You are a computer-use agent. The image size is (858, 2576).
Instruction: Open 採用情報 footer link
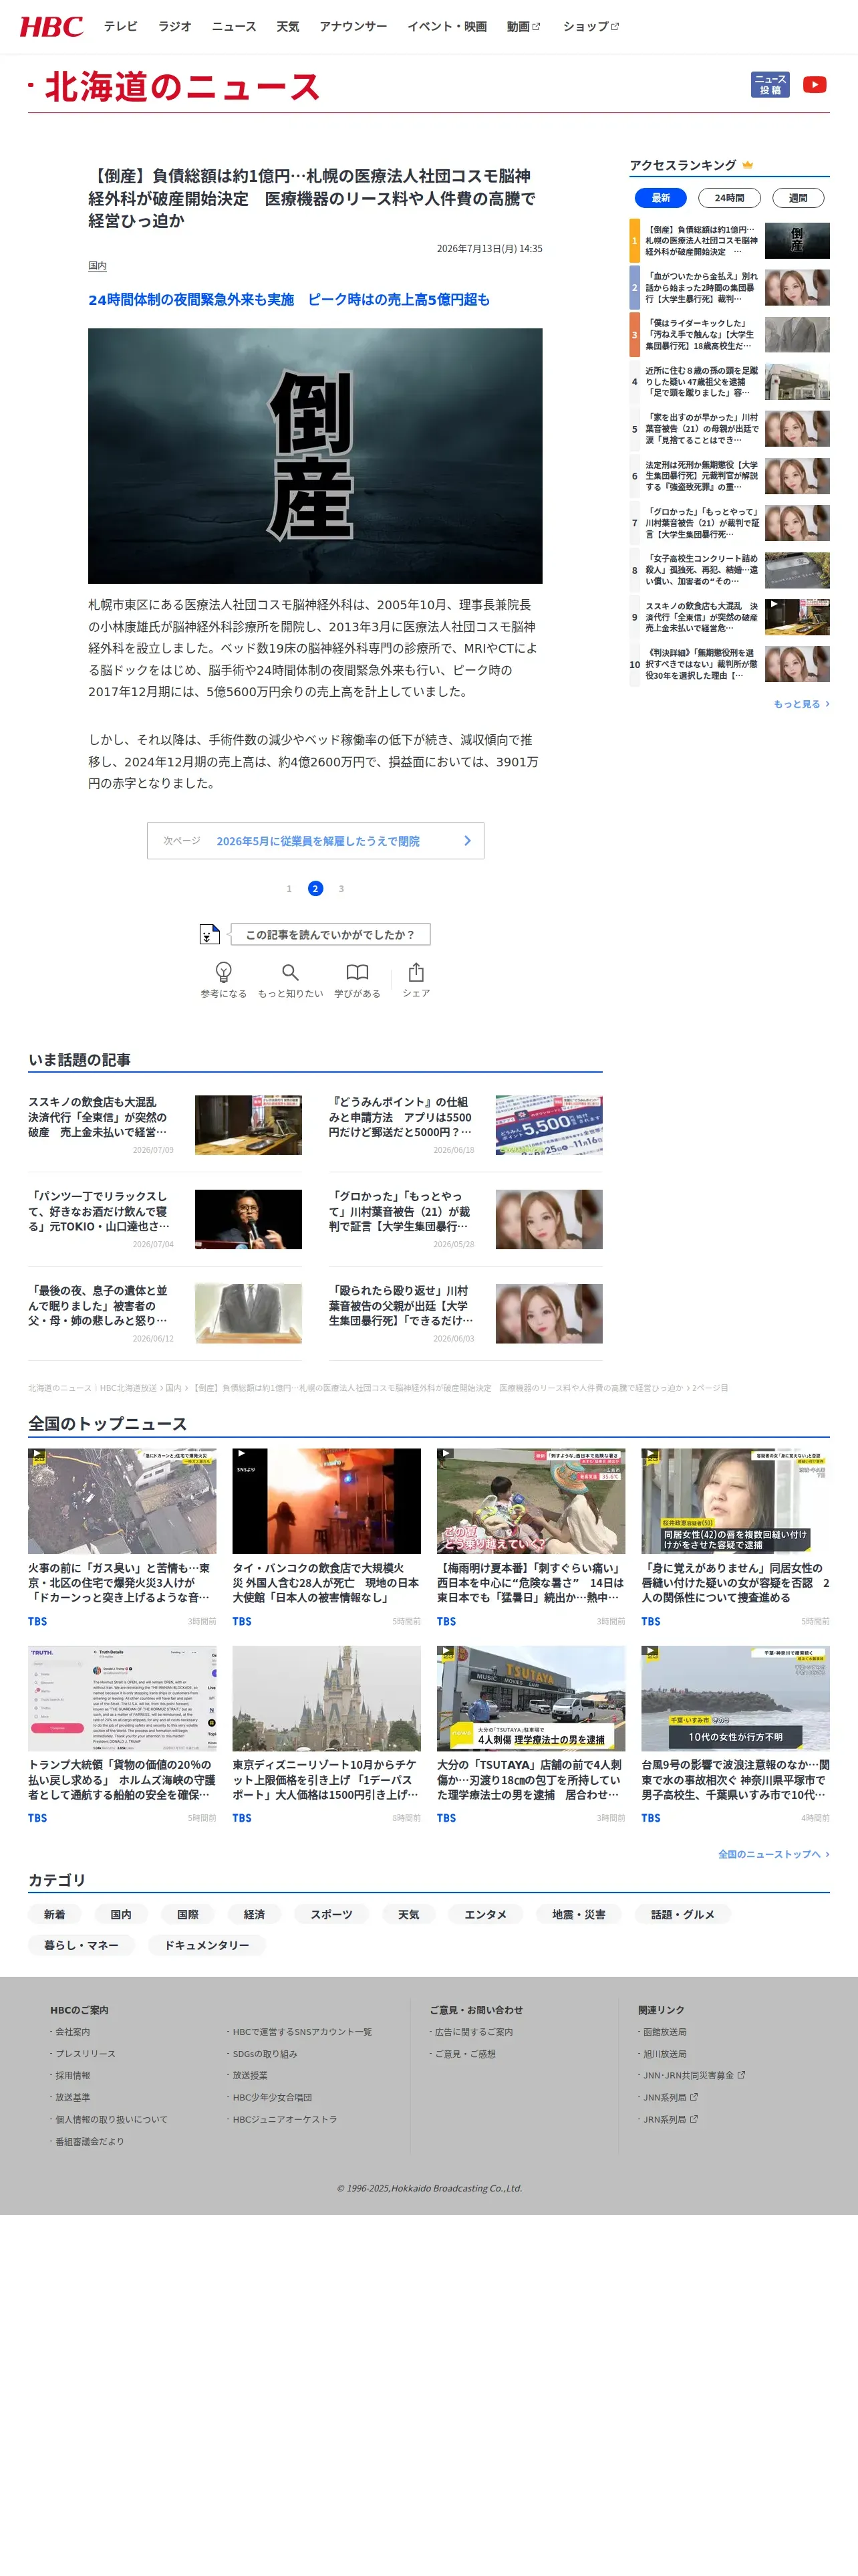click(72, 2075)
